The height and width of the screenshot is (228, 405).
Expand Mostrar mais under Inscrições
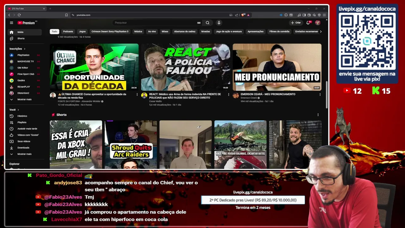(x=25, y=99)
